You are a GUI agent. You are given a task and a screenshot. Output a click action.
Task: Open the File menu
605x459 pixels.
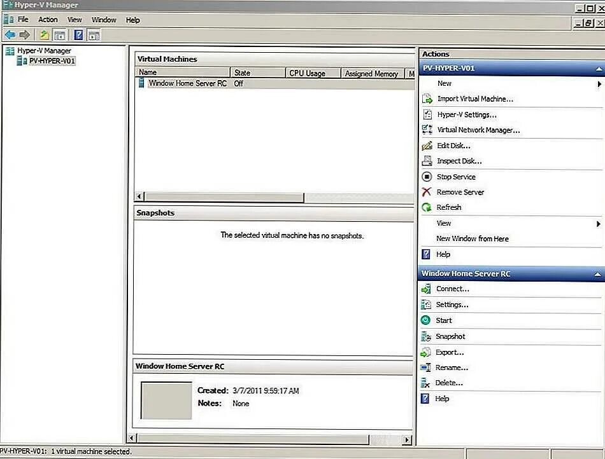click(23, 19)
